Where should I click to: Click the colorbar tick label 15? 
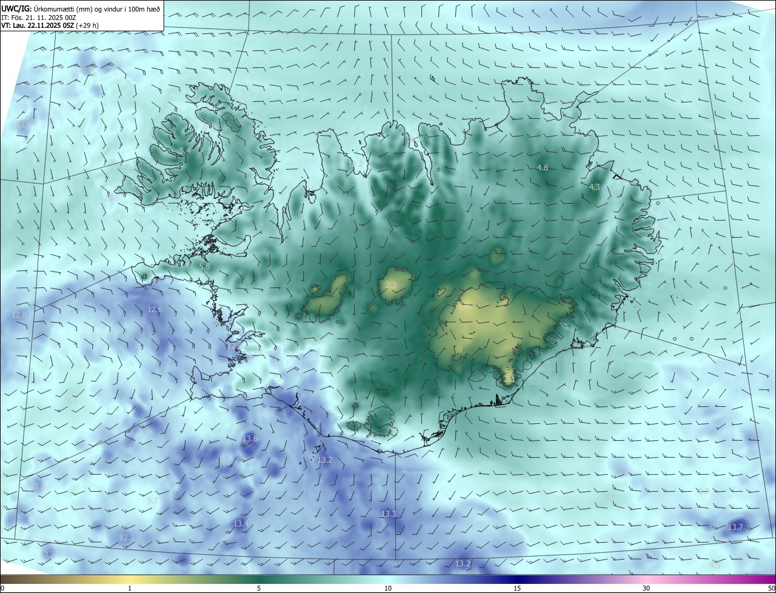(x=517, y=588)
